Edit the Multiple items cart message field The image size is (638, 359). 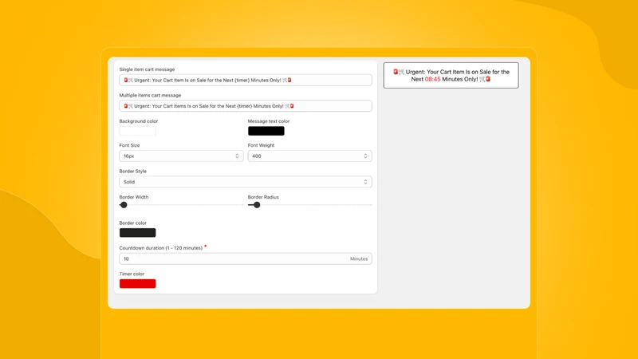246,106
